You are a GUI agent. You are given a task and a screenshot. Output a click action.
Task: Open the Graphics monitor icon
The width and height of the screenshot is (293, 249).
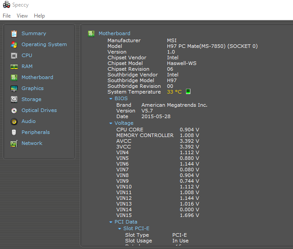14,88
